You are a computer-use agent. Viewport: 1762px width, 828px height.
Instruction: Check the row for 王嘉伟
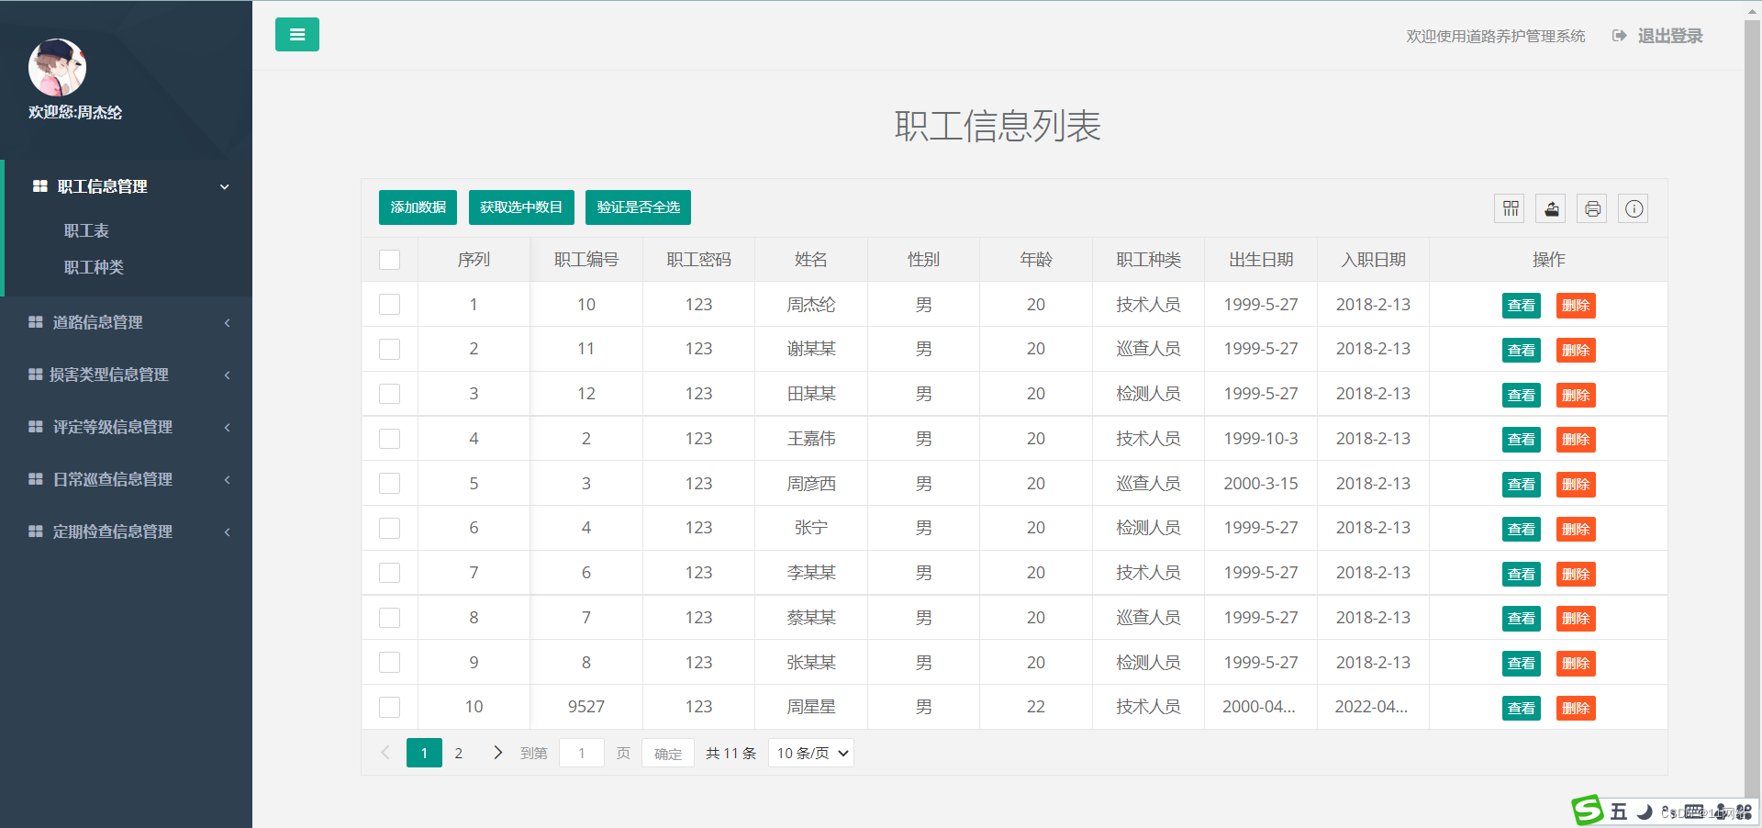click(390, 439)
